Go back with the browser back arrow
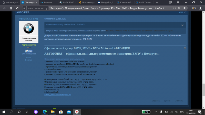 4,8
